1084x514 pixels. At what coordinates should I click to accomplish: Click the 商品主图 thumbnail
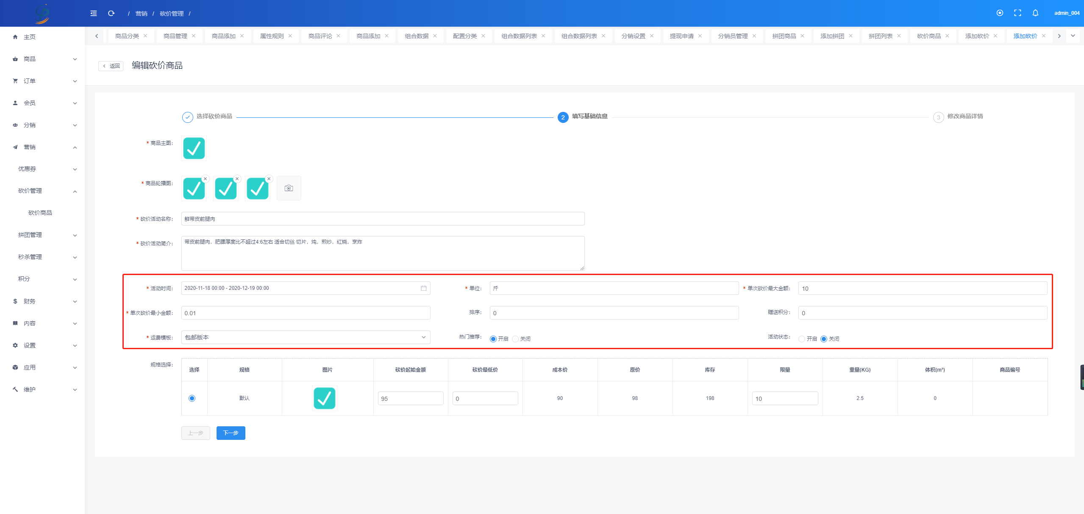pos(194,148)
